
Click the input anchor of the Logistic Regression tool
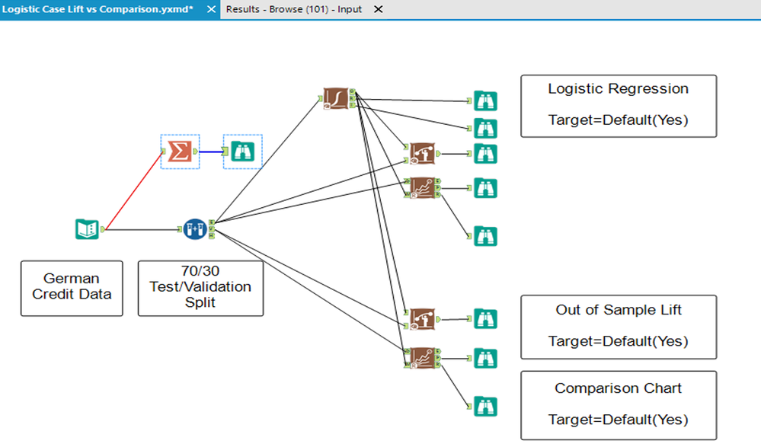[320, 98]
